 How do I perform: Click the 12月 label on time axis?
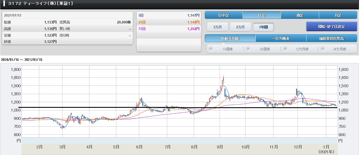pos(298,147)
